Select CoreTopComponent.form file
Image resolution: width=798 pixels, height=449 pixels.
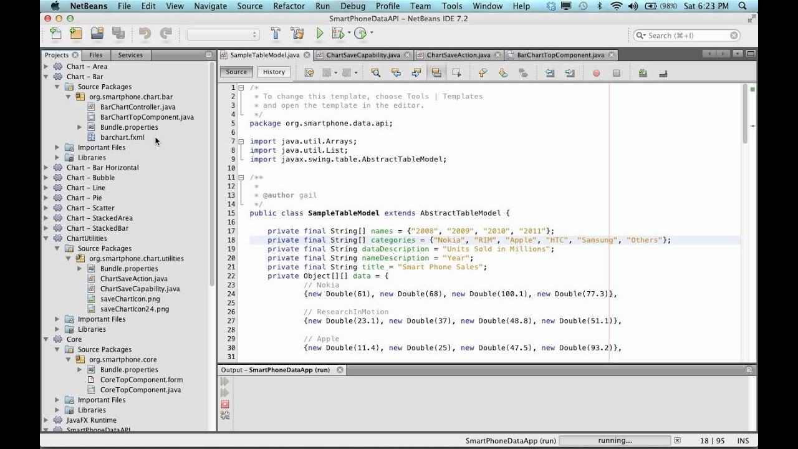point(142,380)
